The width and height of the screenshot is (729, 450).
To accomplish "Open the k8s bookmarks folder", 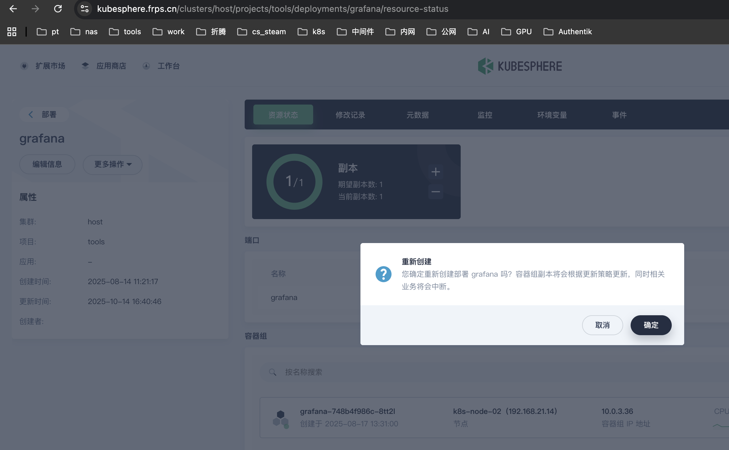I will pos(311,31).
